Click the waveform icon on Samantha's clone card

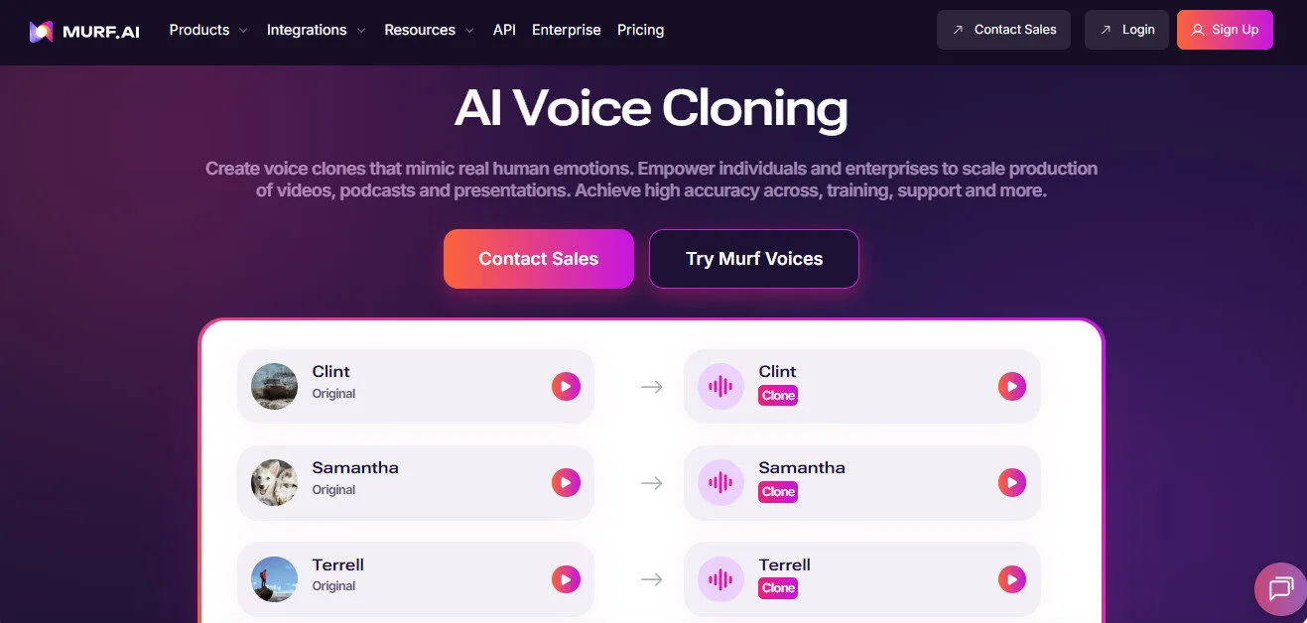pos(719,482)
